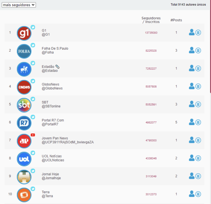Screen dimensions: 211x204
Task: Open the @Estadao handle
Action: 50,71
